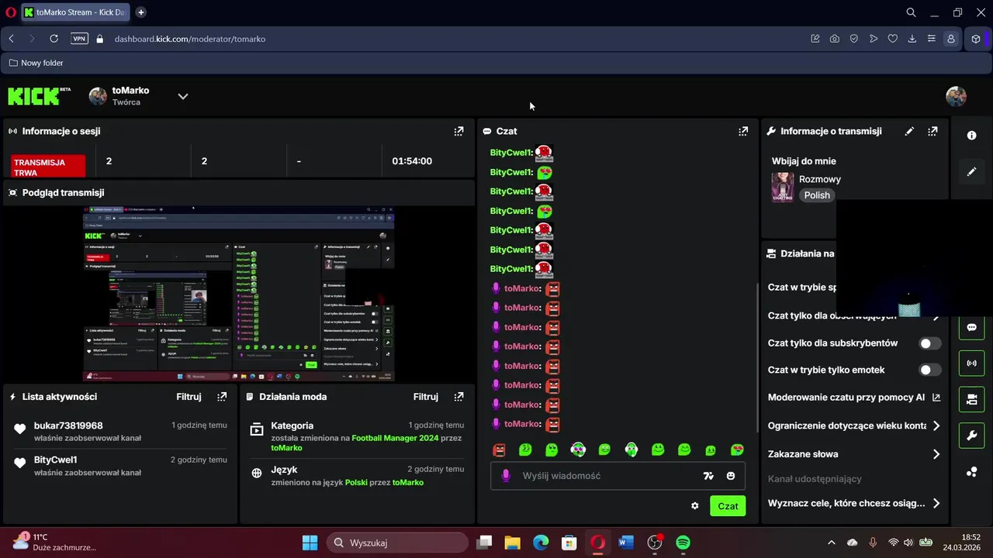Click bukar73819968 in the activity list
This screenshot has height=558, width=993.
coord(68,425)
